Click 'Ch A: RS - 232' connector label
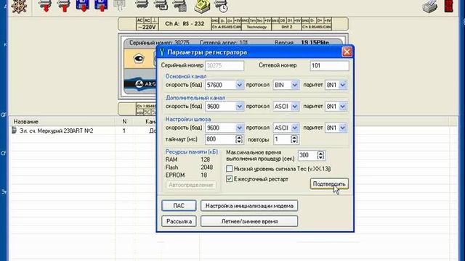Viewport: 465px width, 261px height. [x=185, y=24]
